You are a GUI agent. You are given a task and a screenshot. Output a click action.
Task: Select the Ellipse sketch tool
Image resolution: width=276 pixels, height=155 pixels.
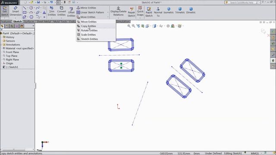coord(38,12)
